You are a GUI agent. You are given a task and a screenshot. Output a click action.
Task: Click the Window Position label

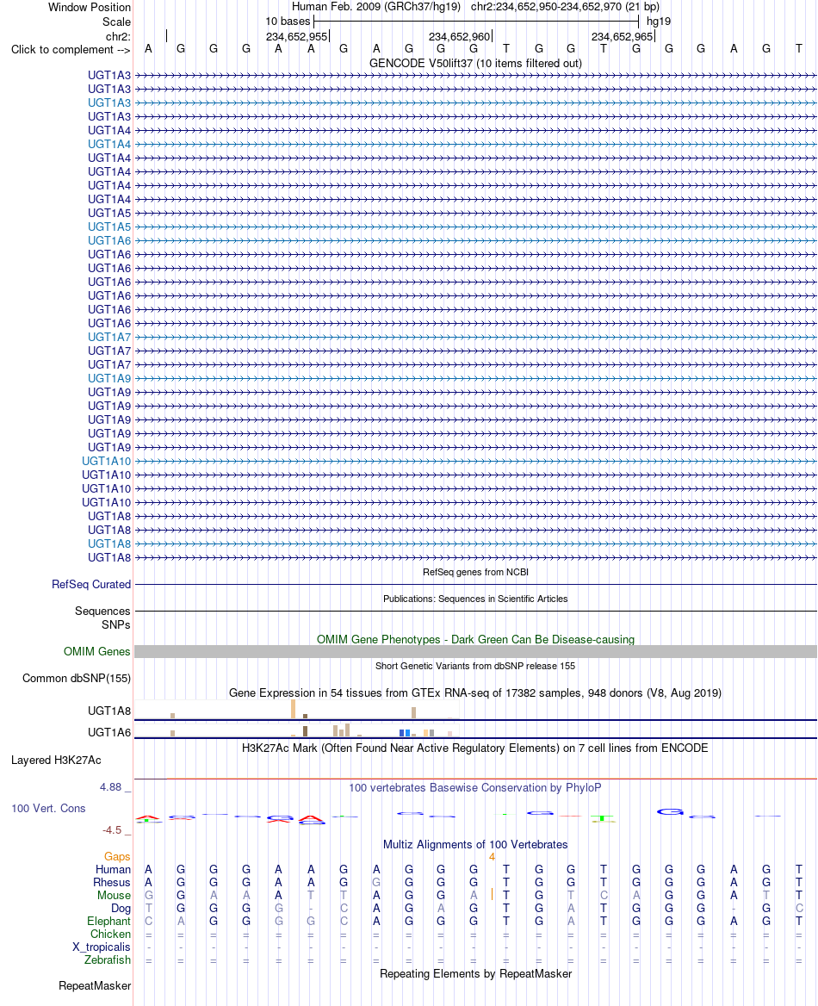point(90,7)
